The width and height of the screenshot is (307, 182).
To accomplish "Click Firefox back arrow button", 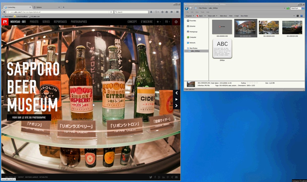I will (x=4, y=12).
